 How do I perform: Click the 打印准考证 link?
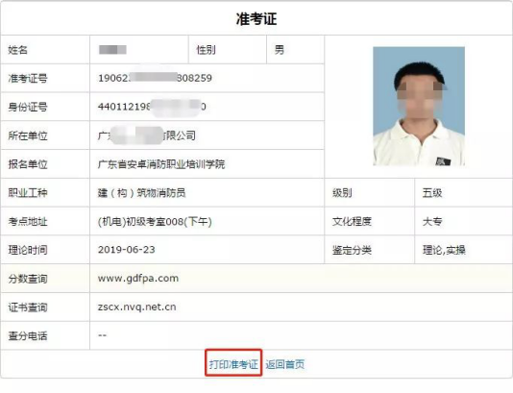pos(233,364)
